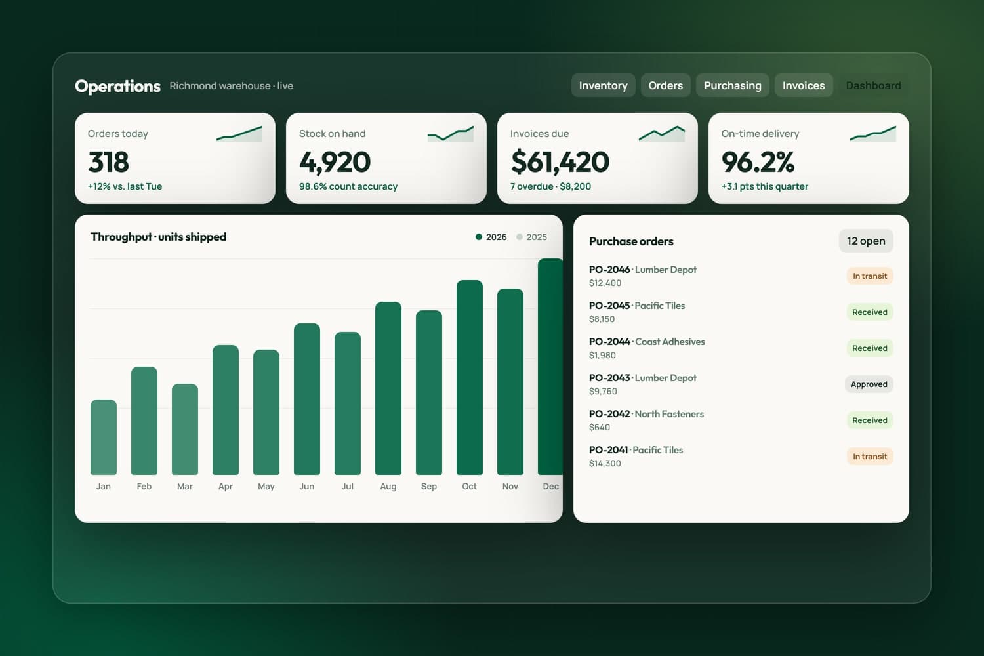This screenshot has width=984, height=656.
Task: Select the May throughput bar
Action: pos(266,412)
